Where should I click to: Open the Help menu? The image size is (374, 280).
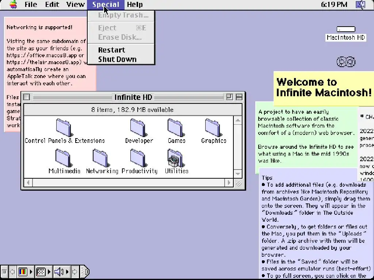(135, 4)
